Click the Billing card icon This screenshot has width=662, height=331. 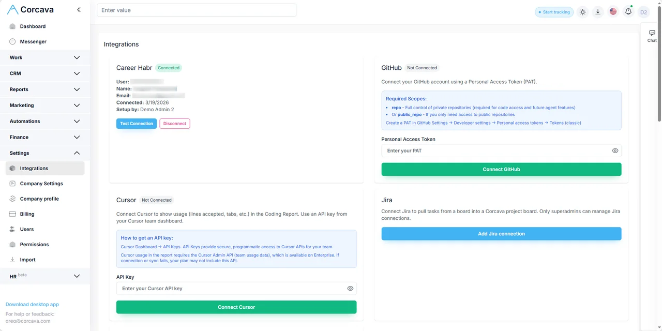pyautogui.click(x=13, y=214)
